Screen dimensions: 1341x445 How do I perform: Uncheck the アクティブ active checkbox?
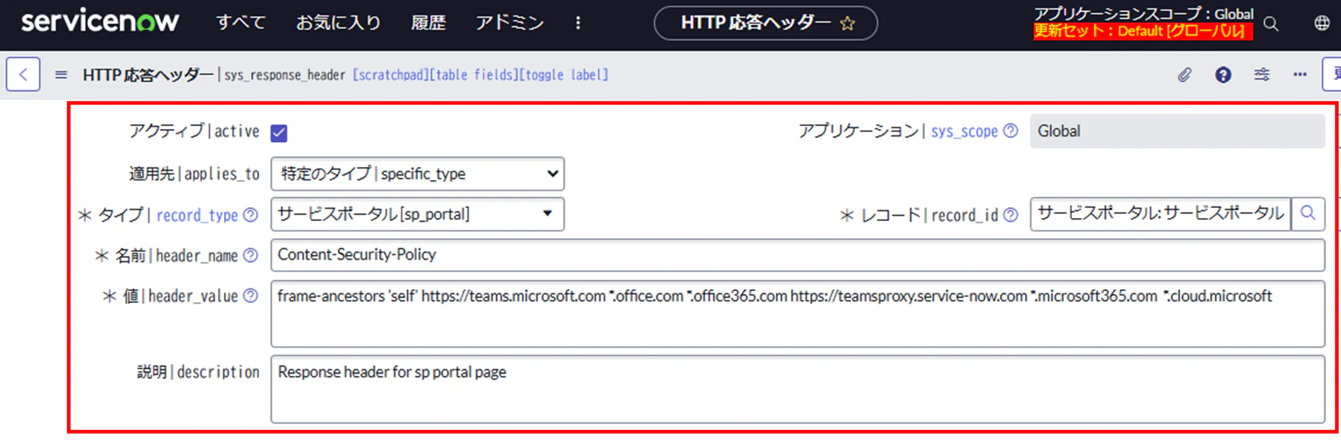click(279, 133)
